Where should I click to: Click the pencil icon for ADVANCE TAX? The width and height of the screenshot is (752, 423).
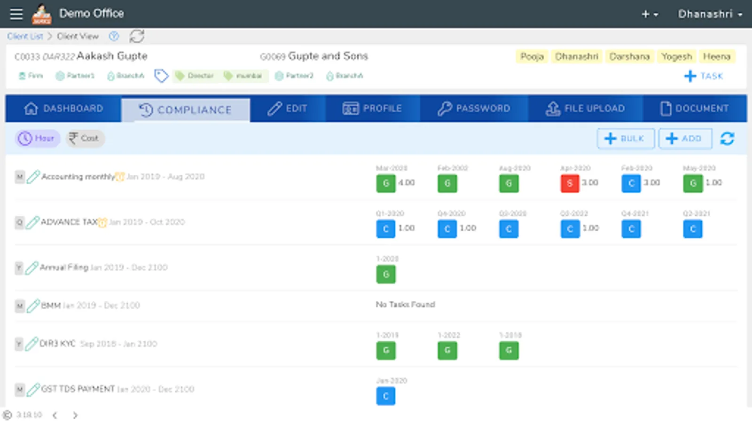point(32,222)
